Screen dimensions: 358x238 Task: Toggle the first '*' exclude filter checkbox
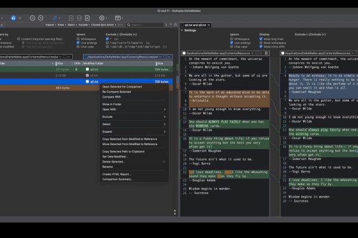coord(107,39)
